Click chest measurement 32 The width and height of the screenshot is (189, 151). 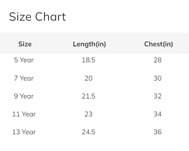click(157, 96)
